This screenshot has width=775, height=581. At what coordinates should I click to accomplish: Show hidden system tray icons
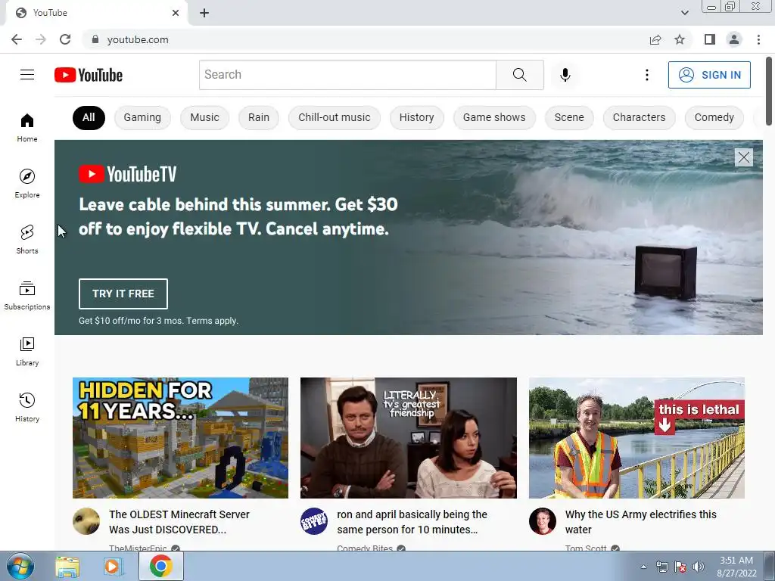[x=643, y=567]
